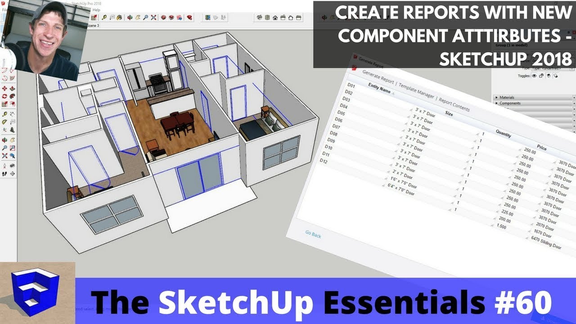Select the Protractor tool
This screenshot has width=576, height=324.
click(x=5, y=121)
